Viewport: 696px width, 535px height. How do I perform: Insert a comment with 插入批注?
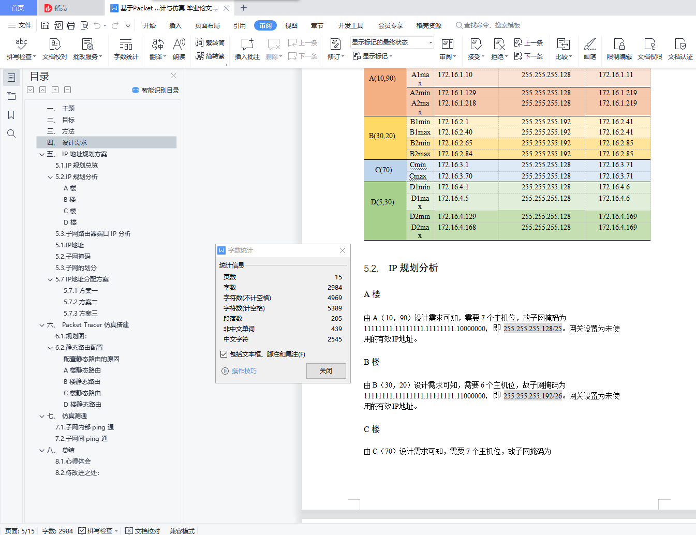[x=247, y=49]
